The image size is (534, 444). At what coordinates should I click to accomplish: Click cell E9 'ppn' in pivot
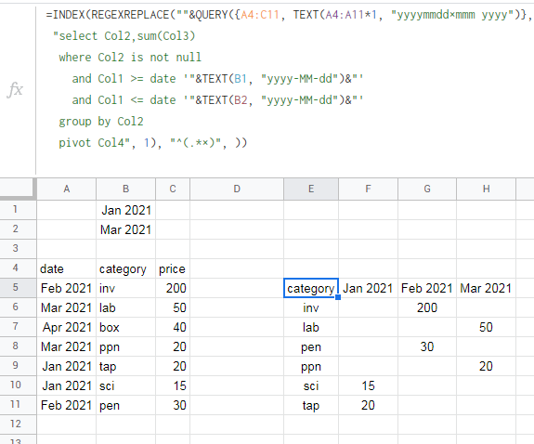coord(311,366)
